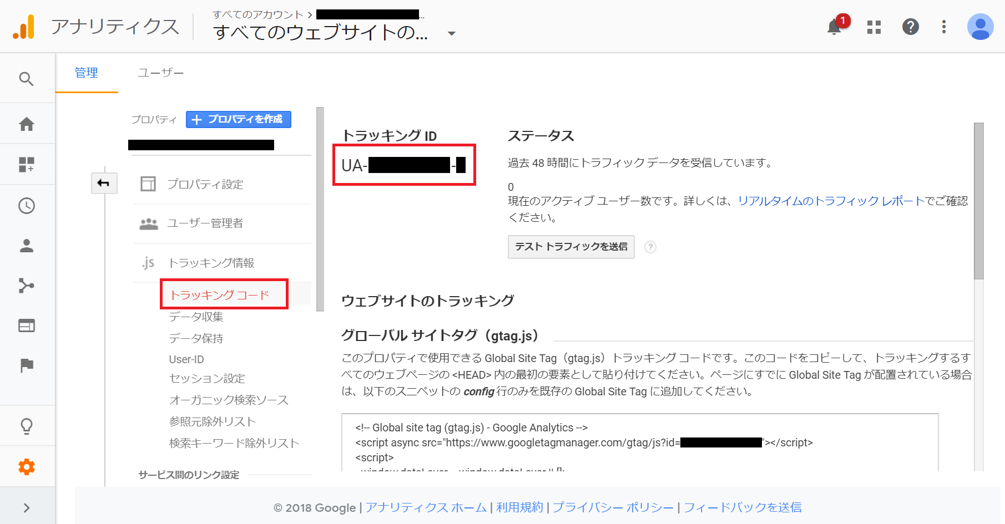Screen dimensions: 1005x524
Task: Click the ユーザー管理者 people icon
Action: tap(148, 223)
